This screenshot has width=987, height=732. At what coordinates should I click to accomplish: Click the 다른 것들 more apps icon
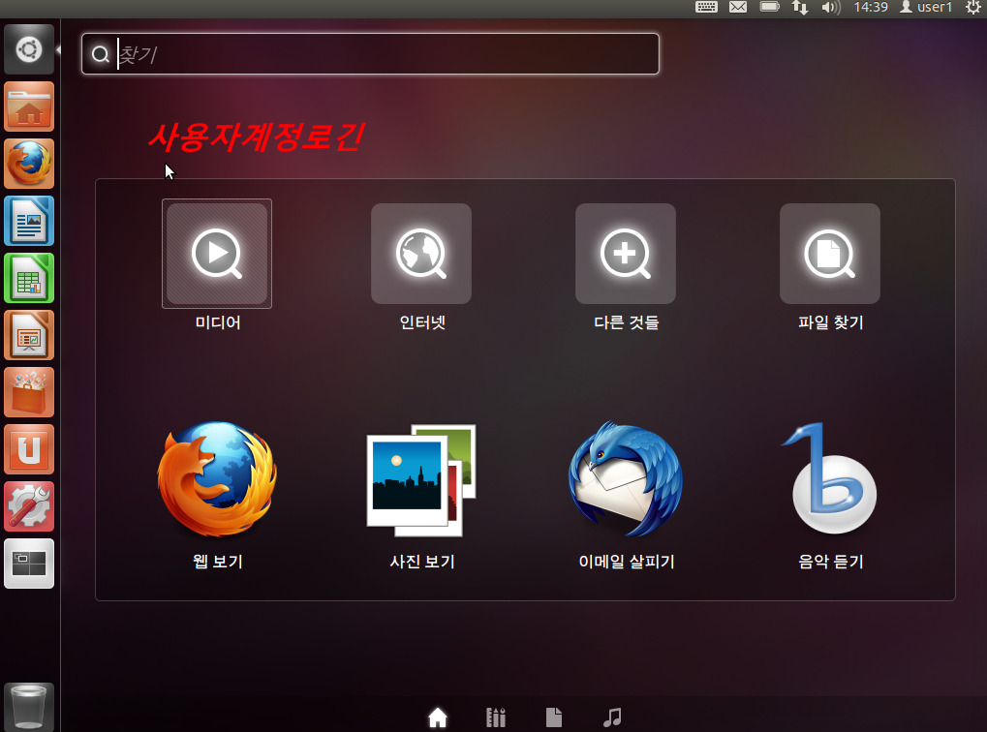[x=626, y=254]
